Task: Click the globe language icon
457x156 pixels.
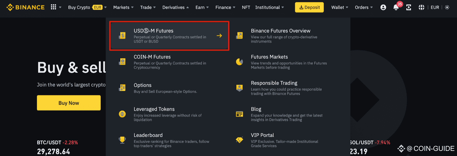Action: click(421, 7)
